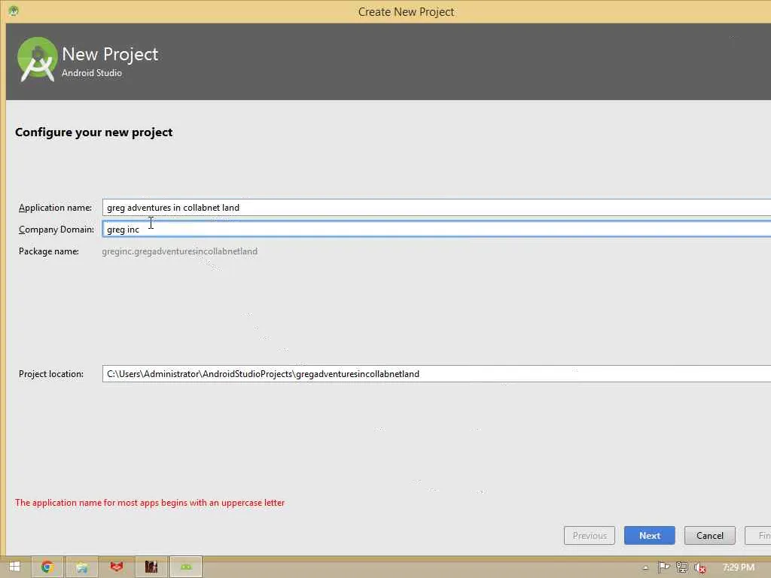Show hidden system tray icons arrow

(645, 567)
